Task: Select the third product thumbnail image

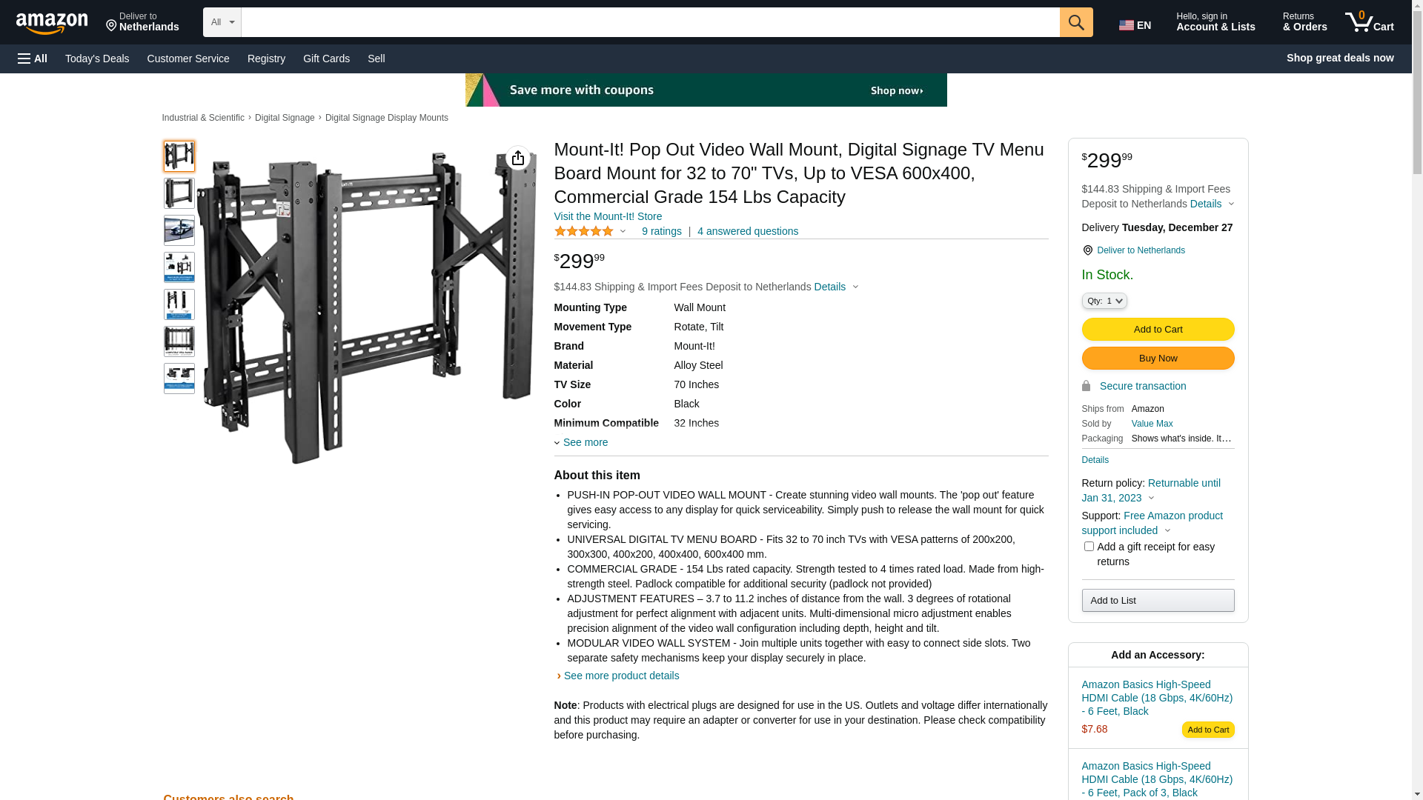Action: [x=179, y=230]
